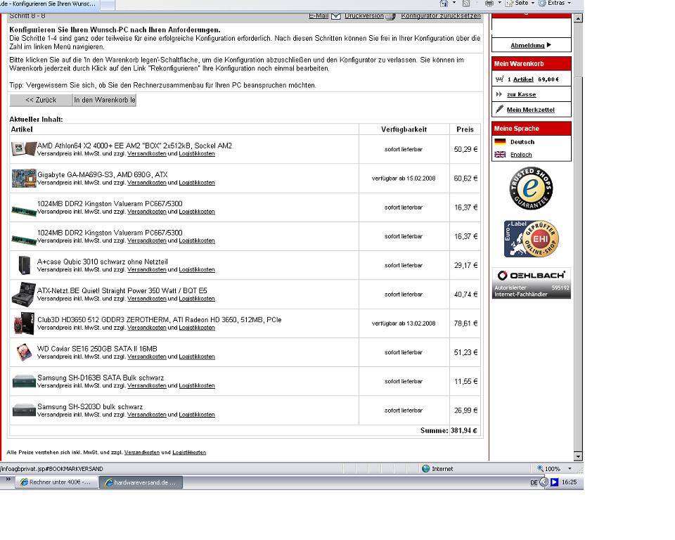This screenshot has height=540, width=675.
Task: Open the Druckversion link
Action: [x=364, y=16]
